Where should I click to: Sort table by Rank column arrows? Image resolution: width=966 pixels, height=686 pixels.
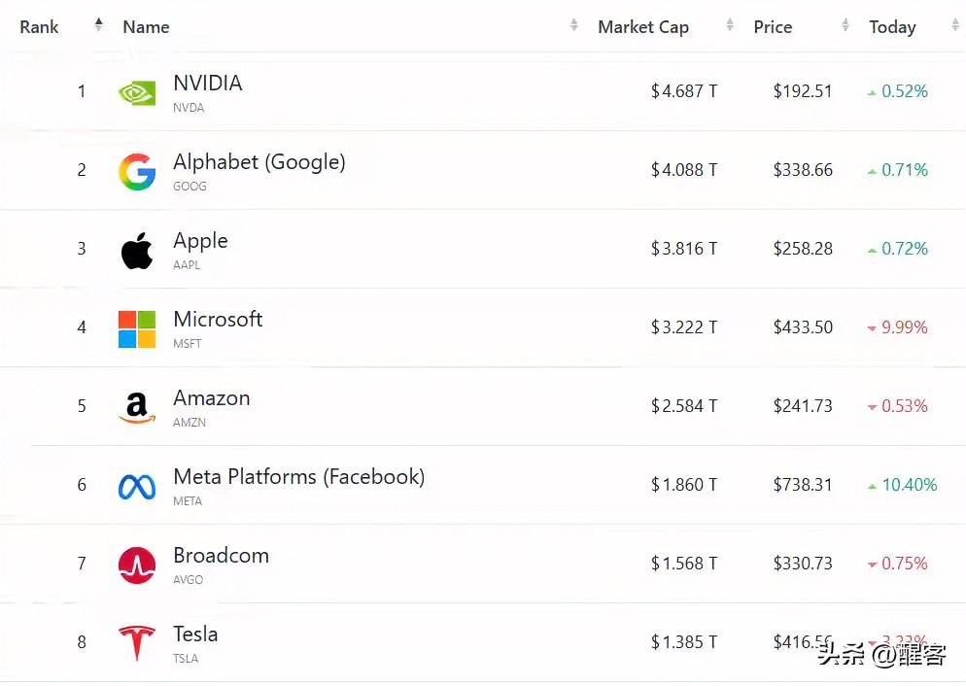point(98,26)
